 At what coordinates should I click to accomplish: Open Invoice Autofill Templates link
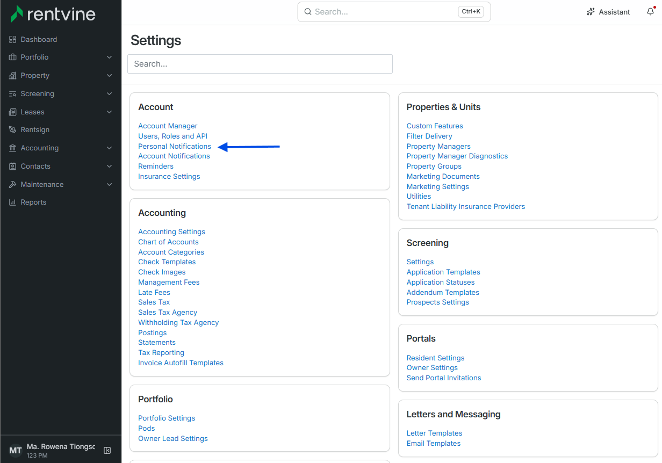tap(181, 363)
